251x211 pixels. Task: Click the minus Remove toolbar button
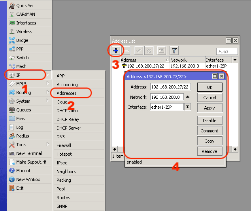pos(126,51)
